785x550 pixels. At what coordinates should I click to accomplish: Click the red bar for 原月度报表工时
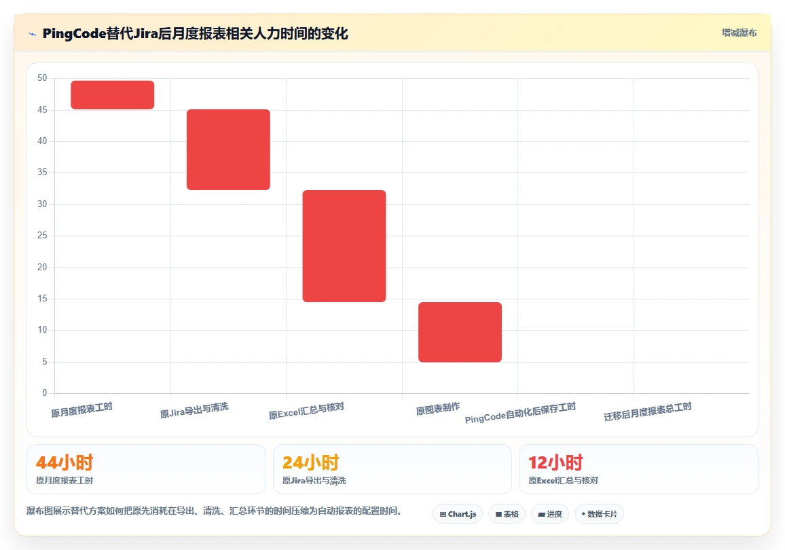coord(113,94)
